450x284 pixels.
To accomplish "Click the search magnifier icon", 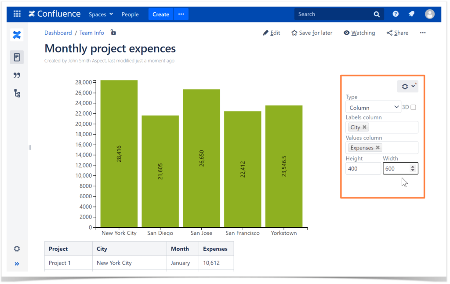I will coord(377,14).
